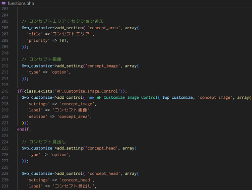
Task: Click the value 101 on line 208
Action: pos(63,40)
